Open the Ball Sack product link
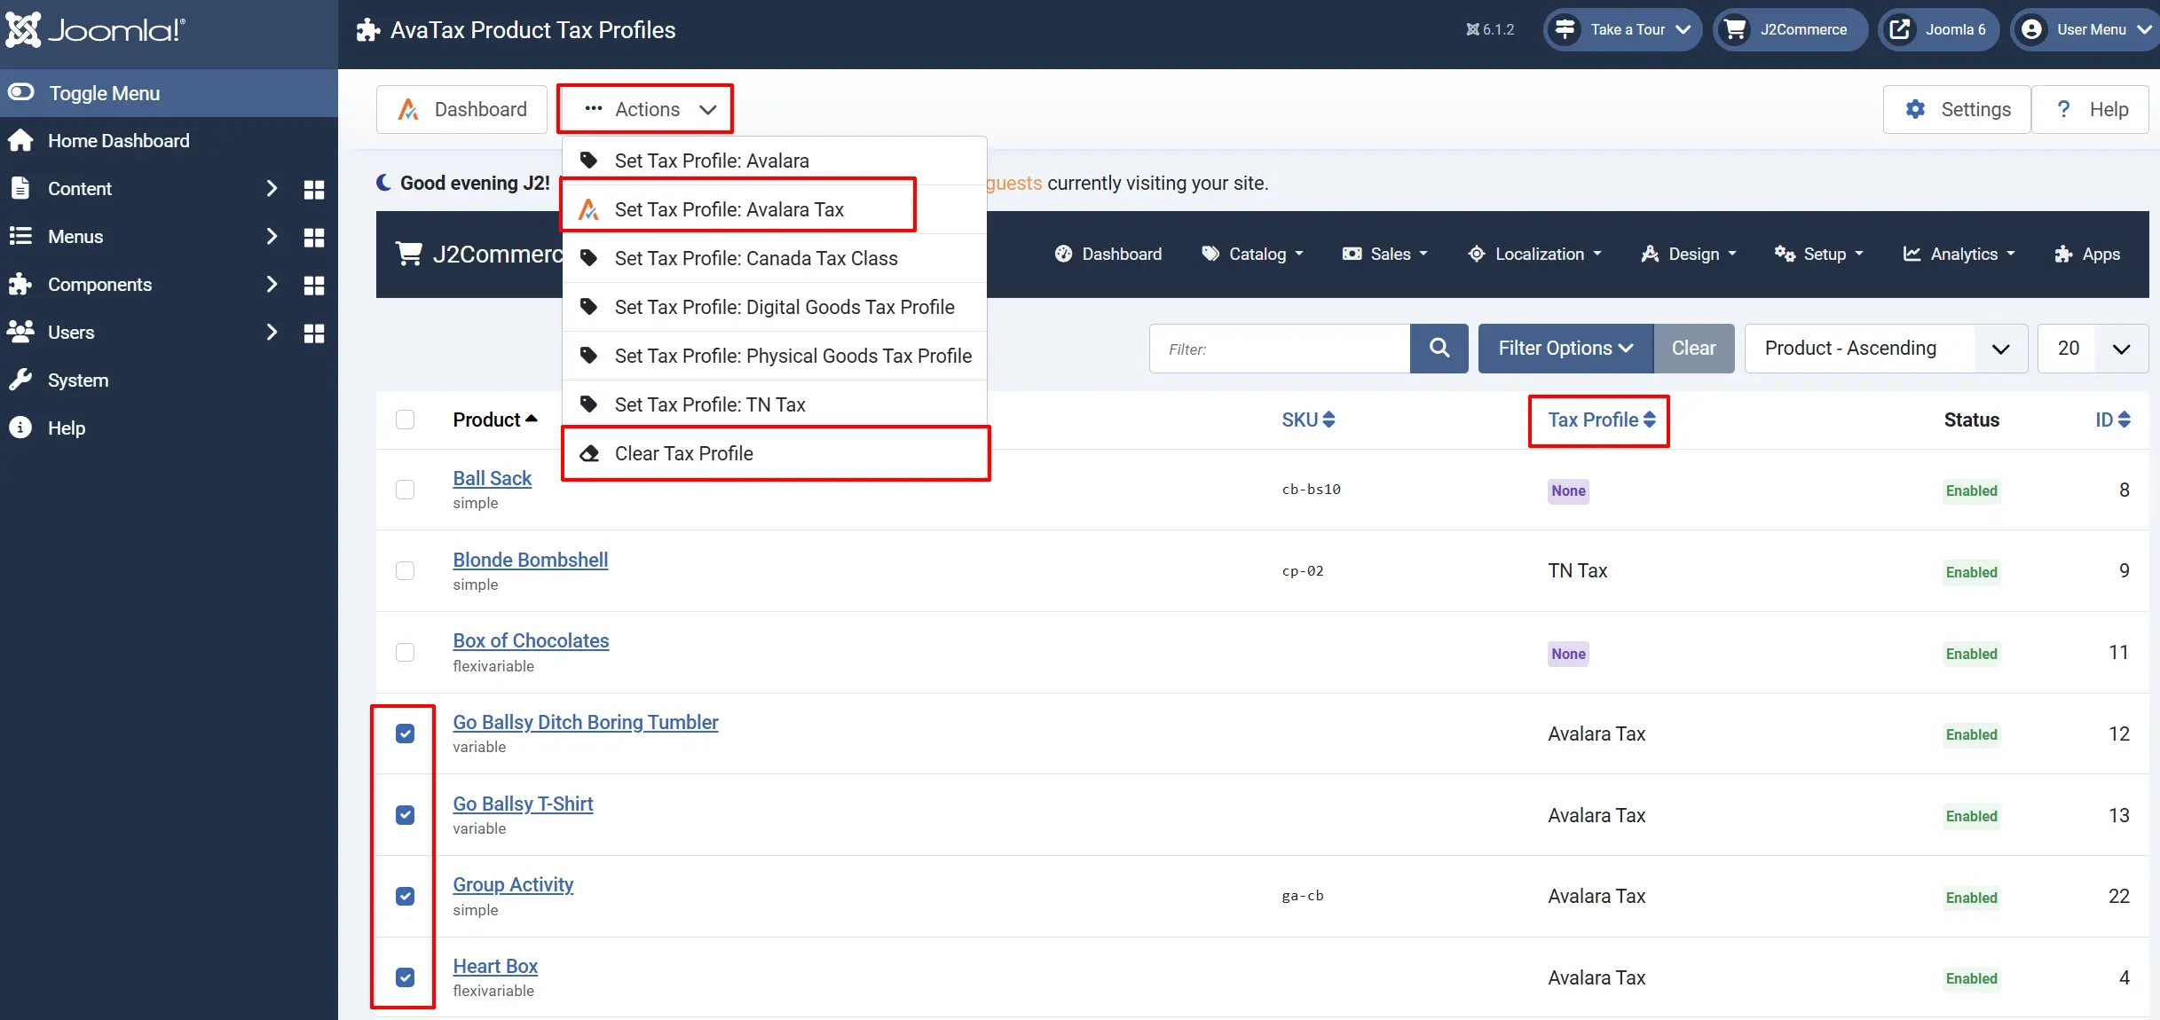Screen dimensions: 2160x1020 [x=492, y=478]
